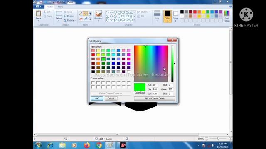Select the Pencil tool

coord(81,14)
